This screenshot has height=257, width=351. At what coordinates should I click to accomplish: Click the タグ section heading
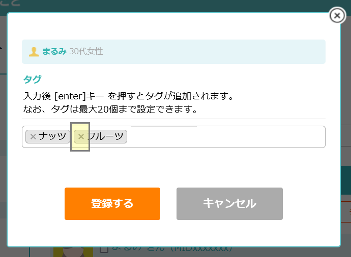point(32,80)
